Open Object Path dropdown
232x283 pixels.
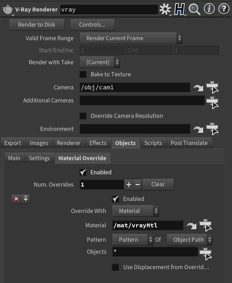point(189,240)
